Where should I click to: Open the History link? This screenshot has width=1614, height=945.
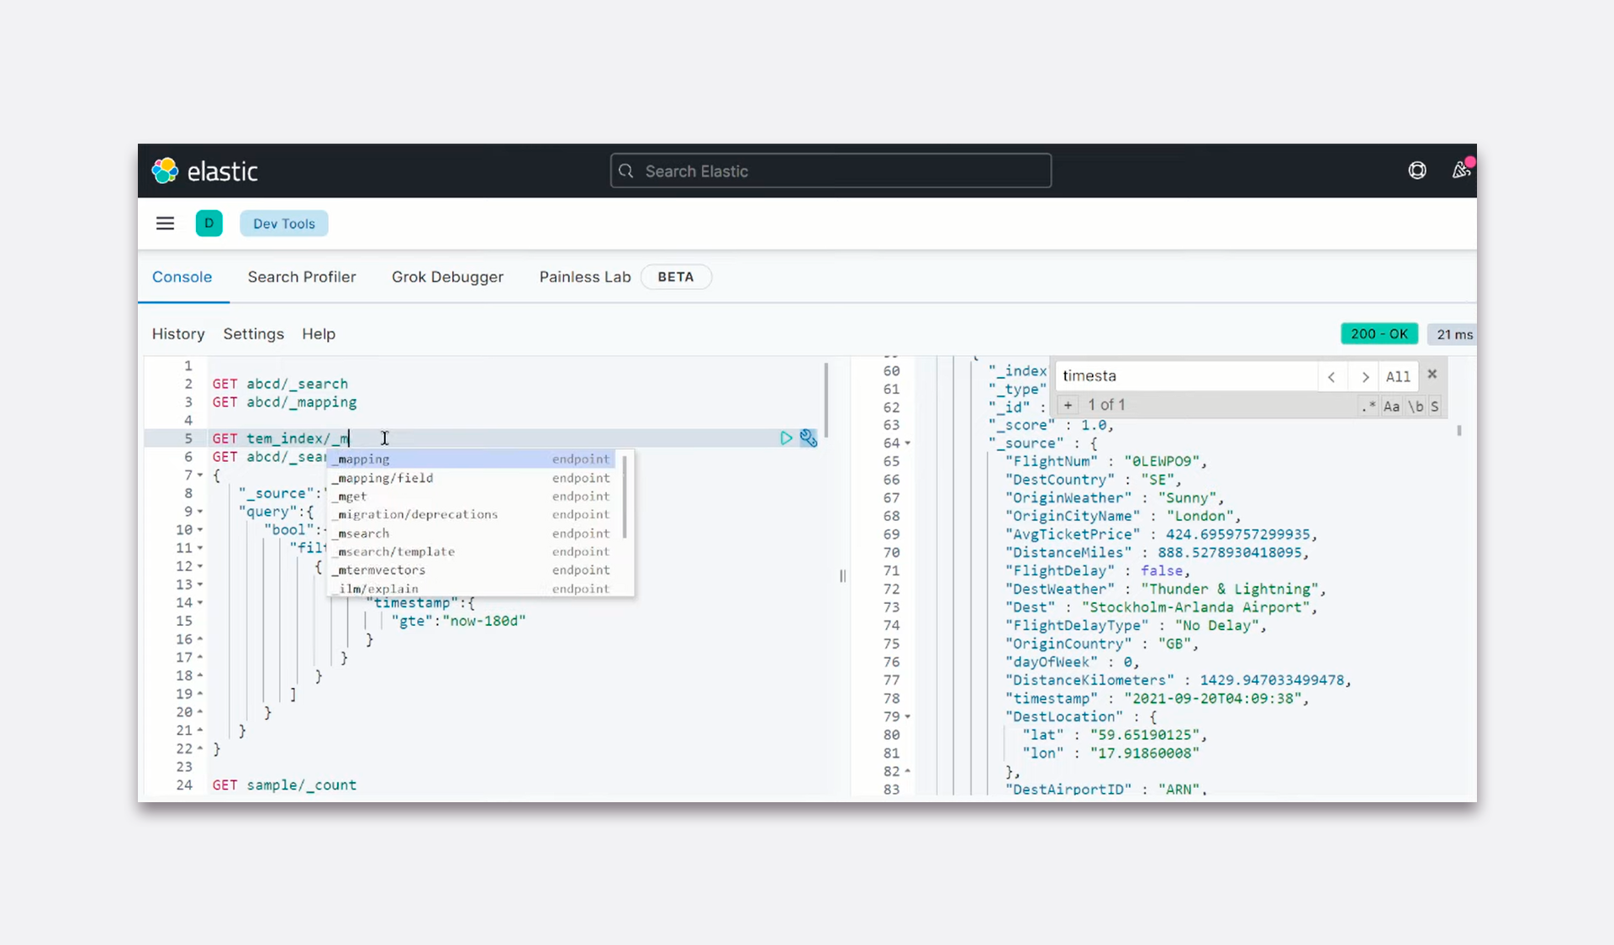click(178, 333)
